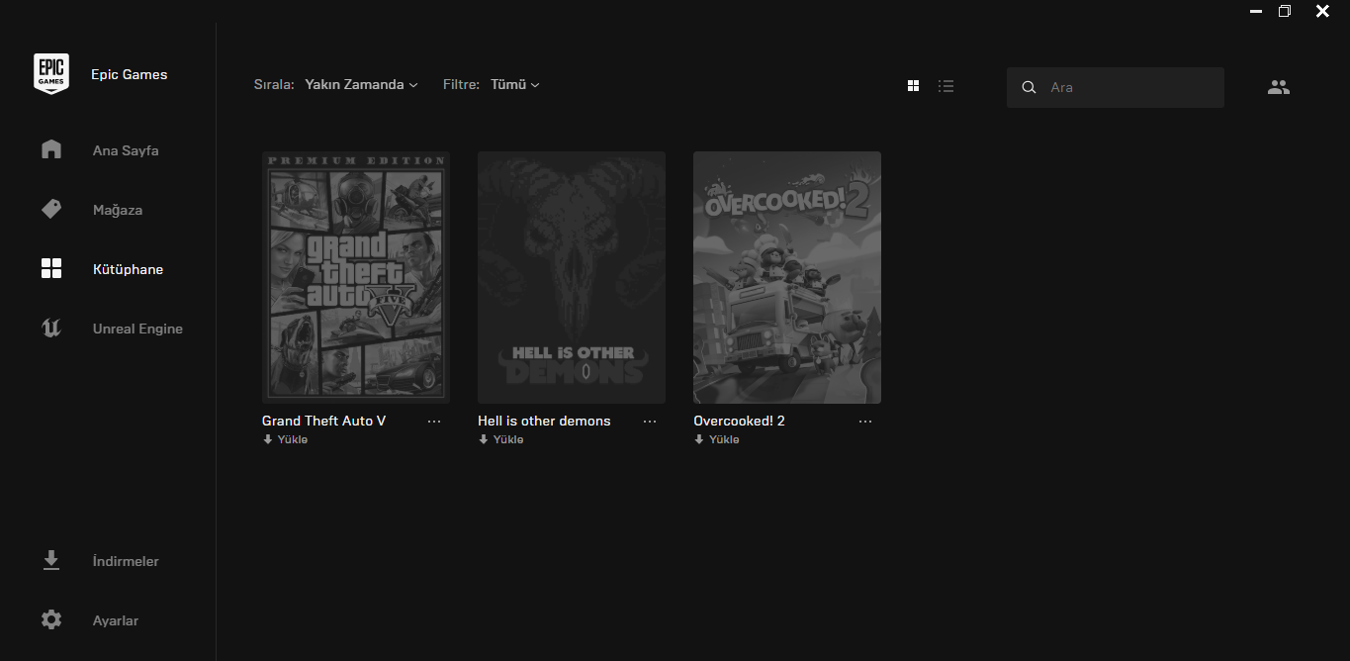Click the İndirmeler download arrow icon
1350x661 pixels.
click(51, 561)
